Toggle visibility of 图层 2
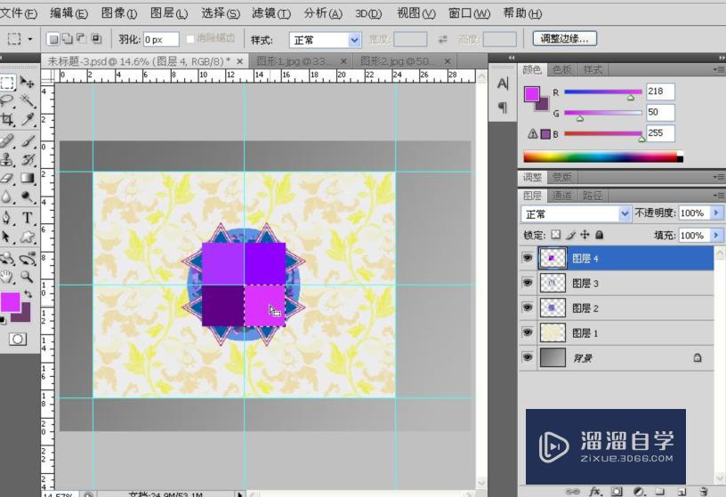This screenshot has height=497, width=726. tap(528, 308)
